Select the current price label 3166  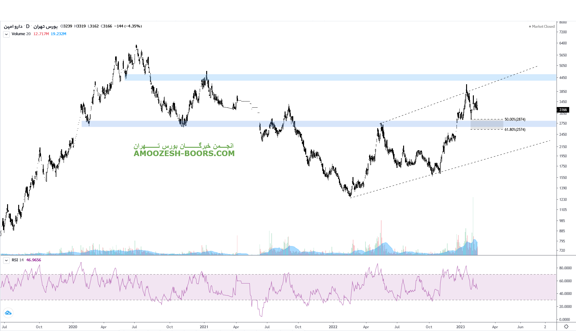point(563,110)
